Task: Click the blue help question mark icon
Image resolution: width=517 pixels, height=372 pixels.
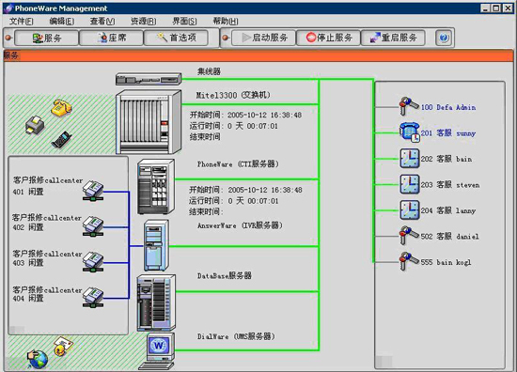Action: tap(444, 38)
